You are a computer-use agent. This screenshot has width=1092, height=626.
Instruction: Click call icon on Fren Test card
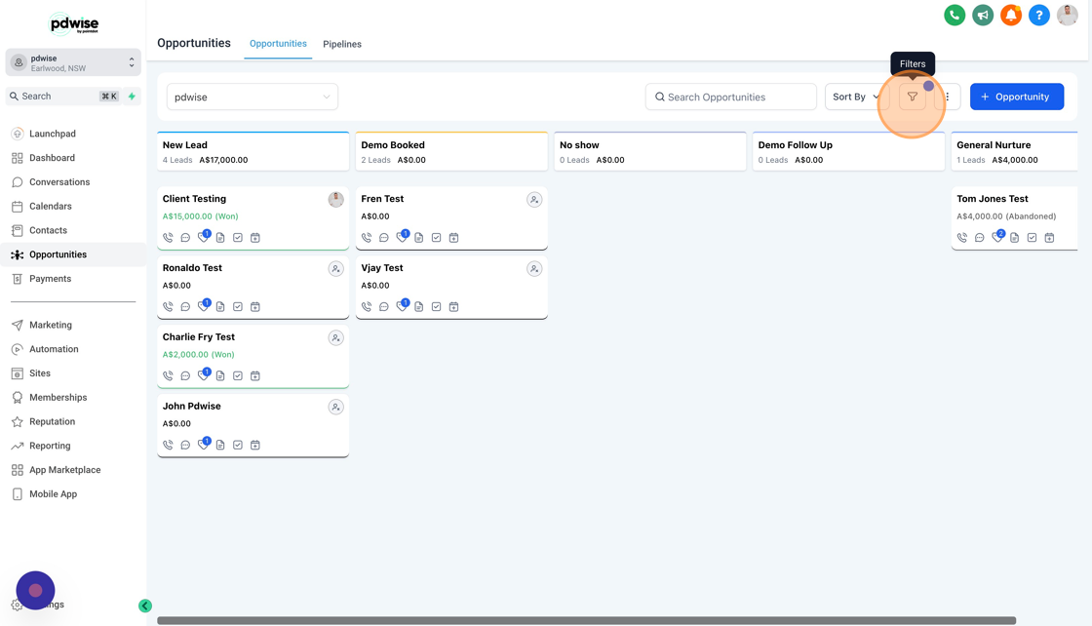pos(367,238)
